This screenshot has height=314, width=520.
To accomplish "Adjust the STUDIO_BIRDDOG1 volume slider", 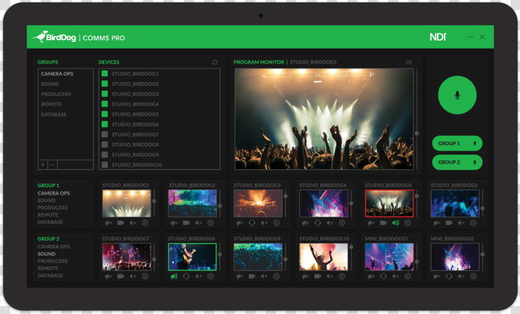I will [x=154, y=201].
